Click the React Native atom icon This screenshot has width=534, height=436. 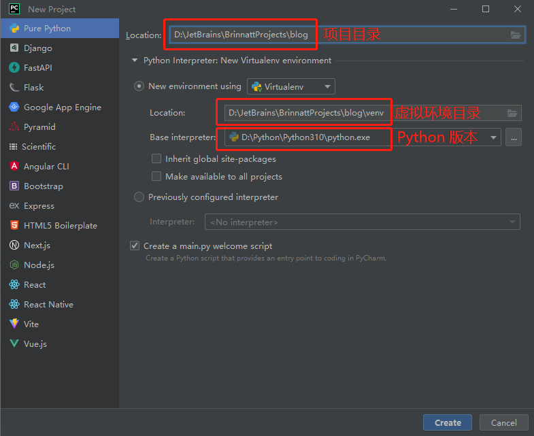[14, 304]
